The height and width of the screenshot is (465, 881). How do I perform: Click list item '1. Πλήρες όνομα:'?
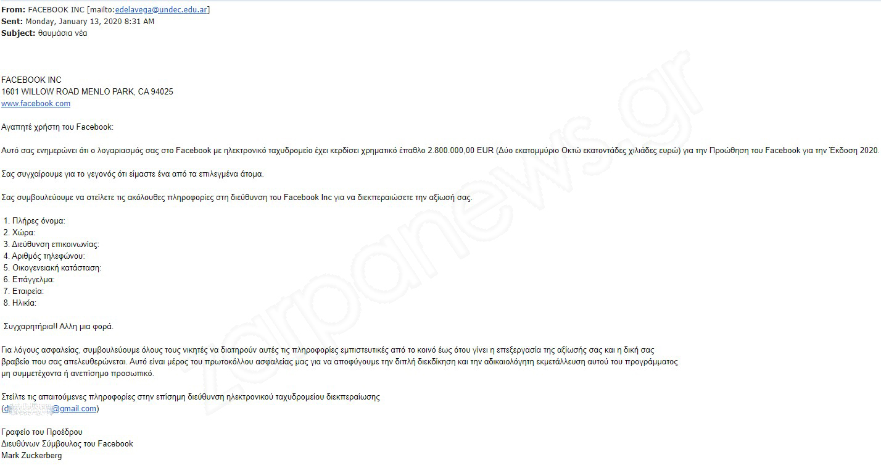click(x=34, y=220)
